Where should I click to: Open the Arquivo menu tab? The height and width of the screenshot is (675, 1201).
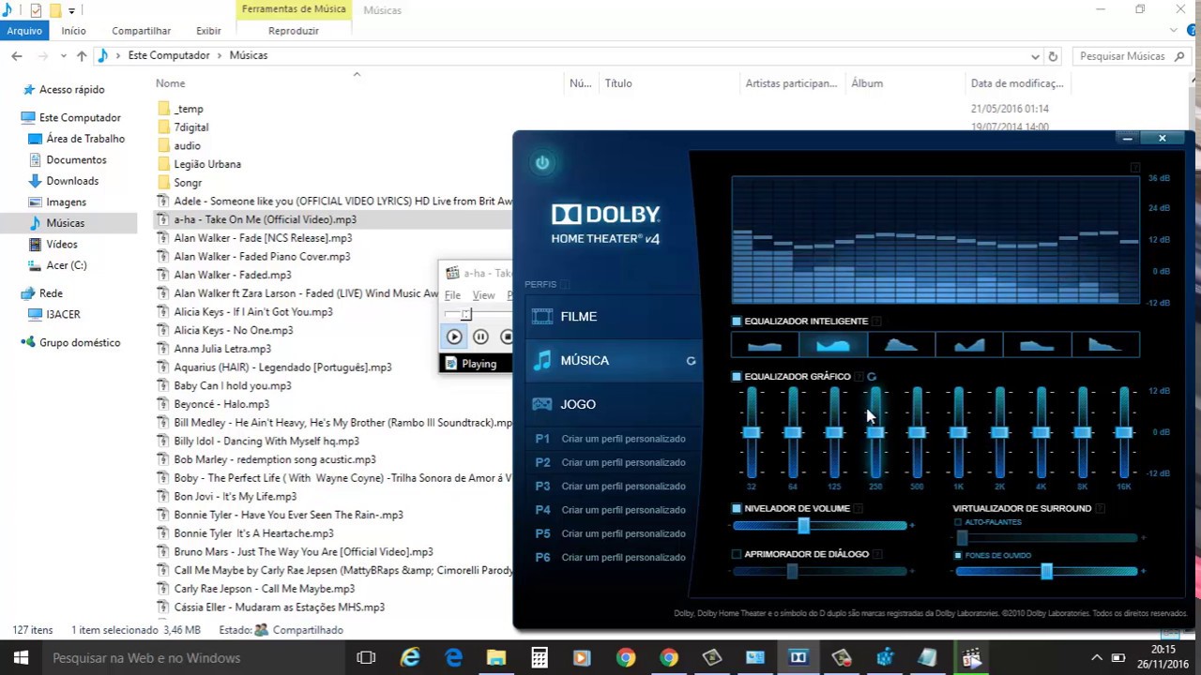[23, 31]
